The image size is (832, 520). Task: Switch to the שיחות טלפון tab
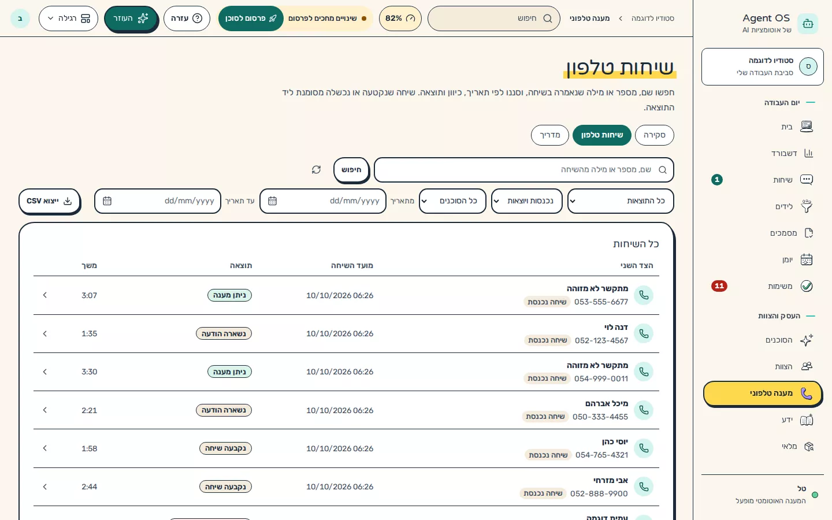coord(602,135)
